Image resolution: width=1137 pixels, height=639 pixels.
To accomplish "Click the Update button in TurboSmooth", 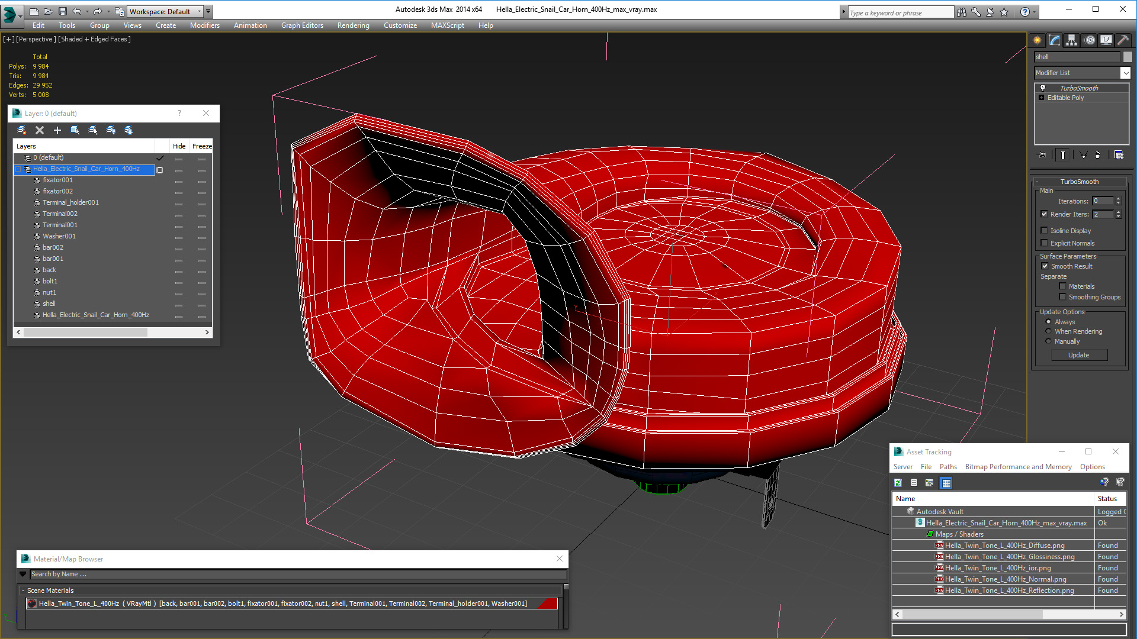I will tap(1079, 355).
